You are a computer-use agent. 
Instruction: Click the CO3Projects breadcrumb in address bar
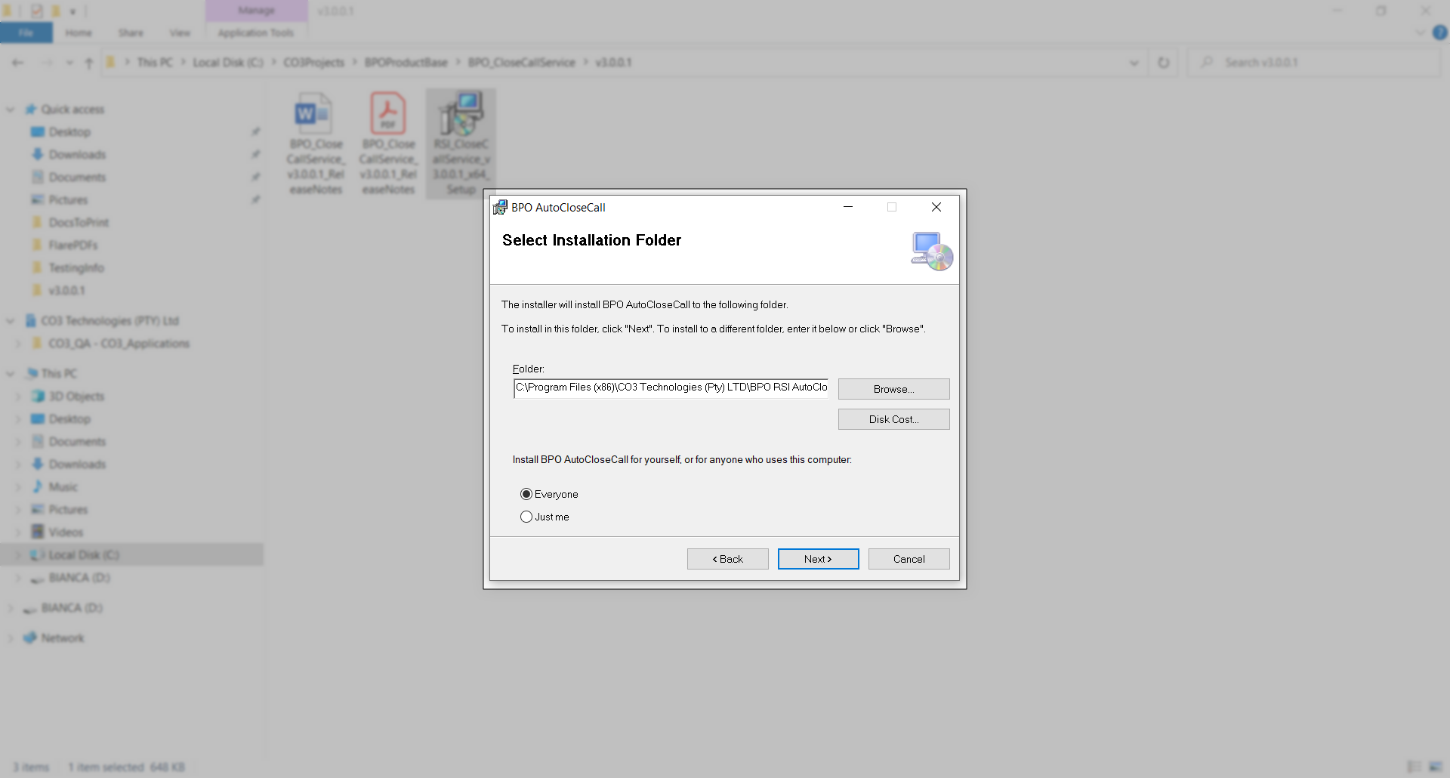(314, 63)
